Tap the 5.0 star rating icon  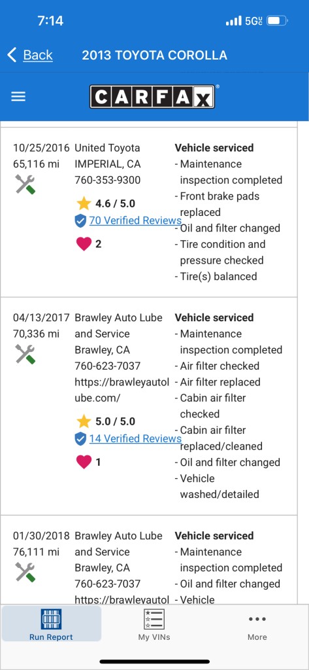coord(84,421)
